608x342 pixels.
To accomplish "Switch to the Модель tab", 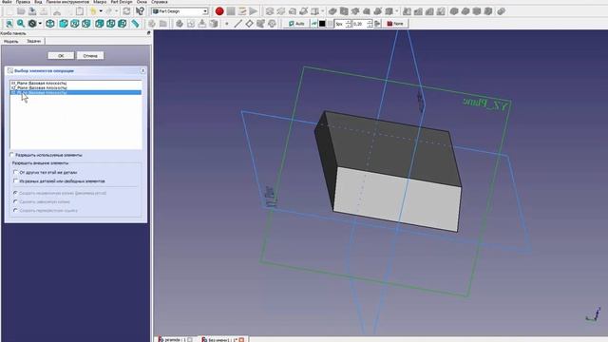I will 11,41.
